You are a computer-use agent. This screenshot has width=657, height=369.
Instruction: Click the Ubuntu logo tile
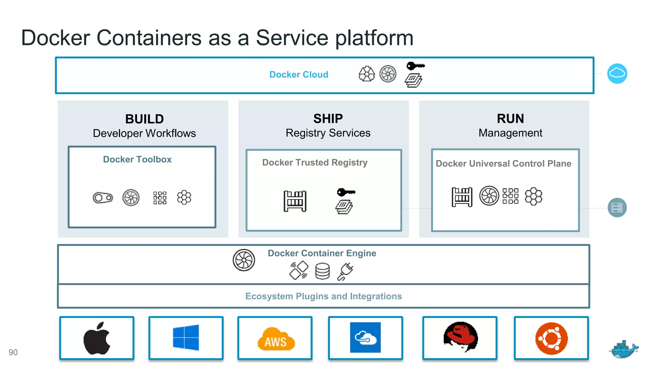click(551, 338)
